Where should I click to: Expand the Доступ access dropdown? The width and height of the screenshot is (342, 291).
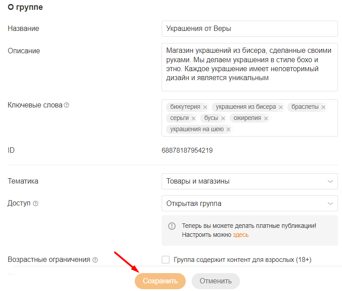coord(249,203)
